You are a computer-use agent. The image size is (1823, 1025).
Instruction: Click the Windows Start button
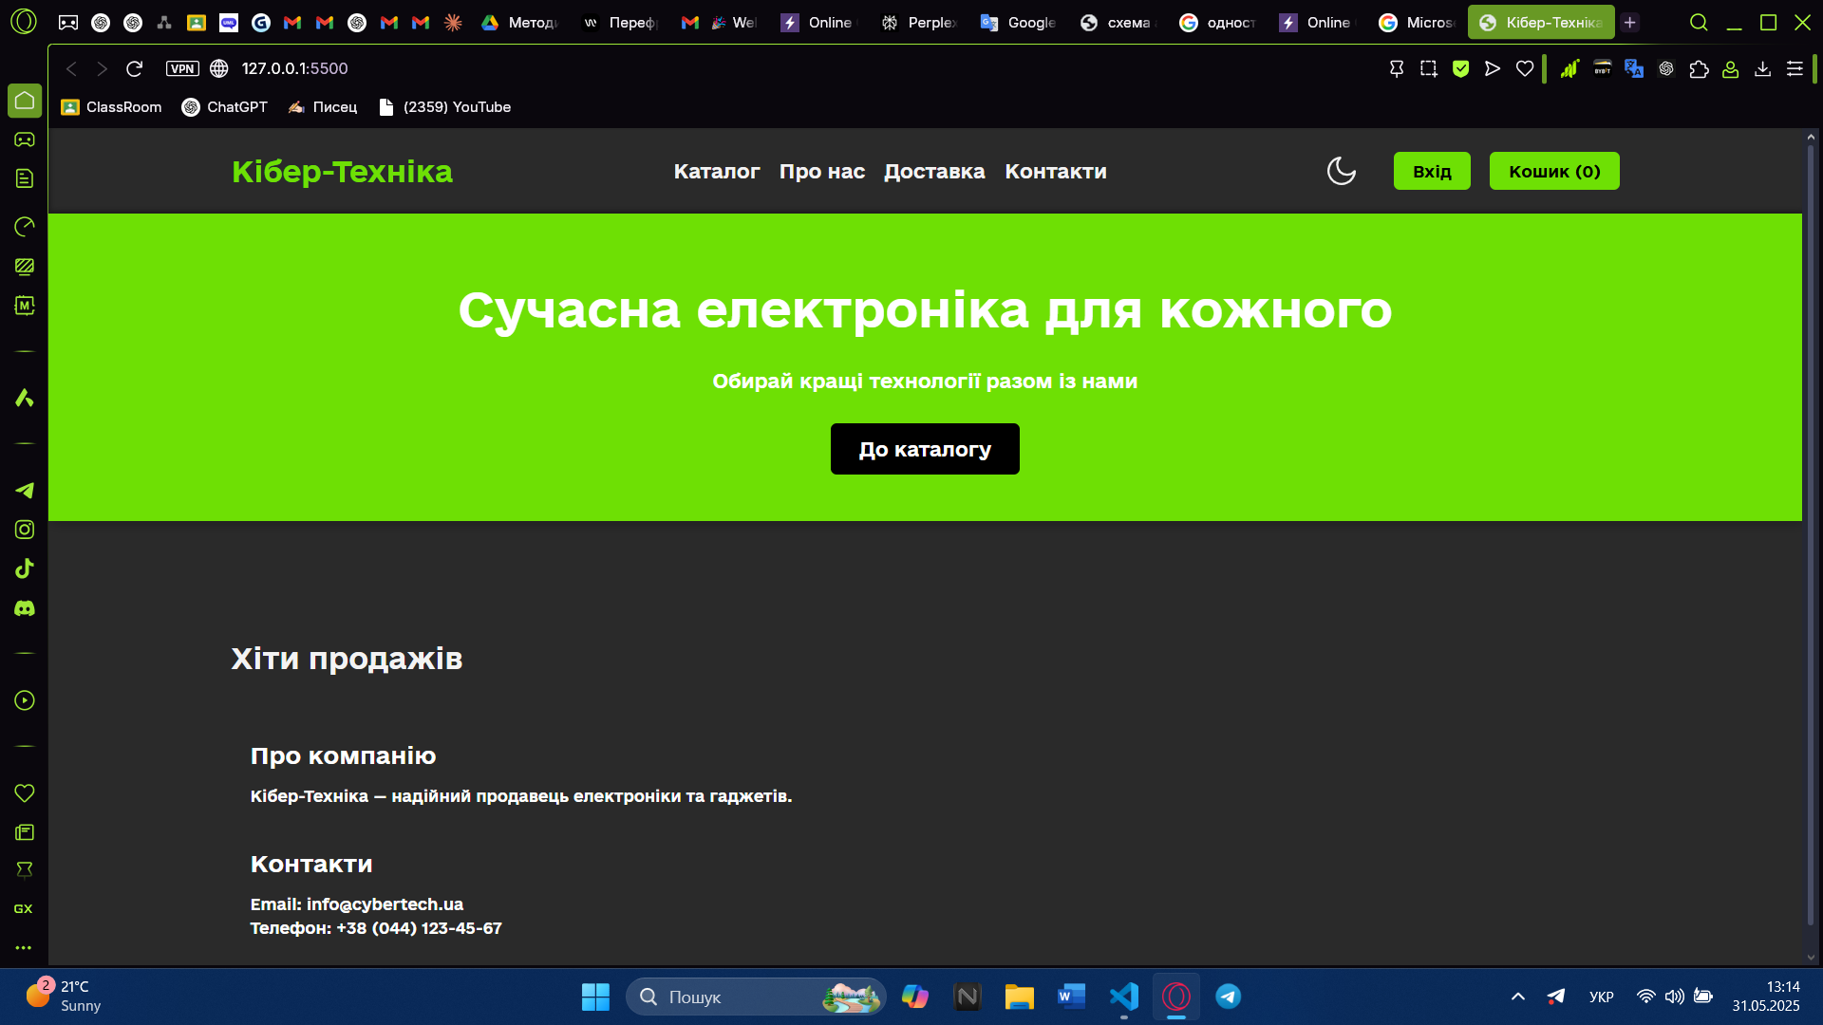point(595,997)
